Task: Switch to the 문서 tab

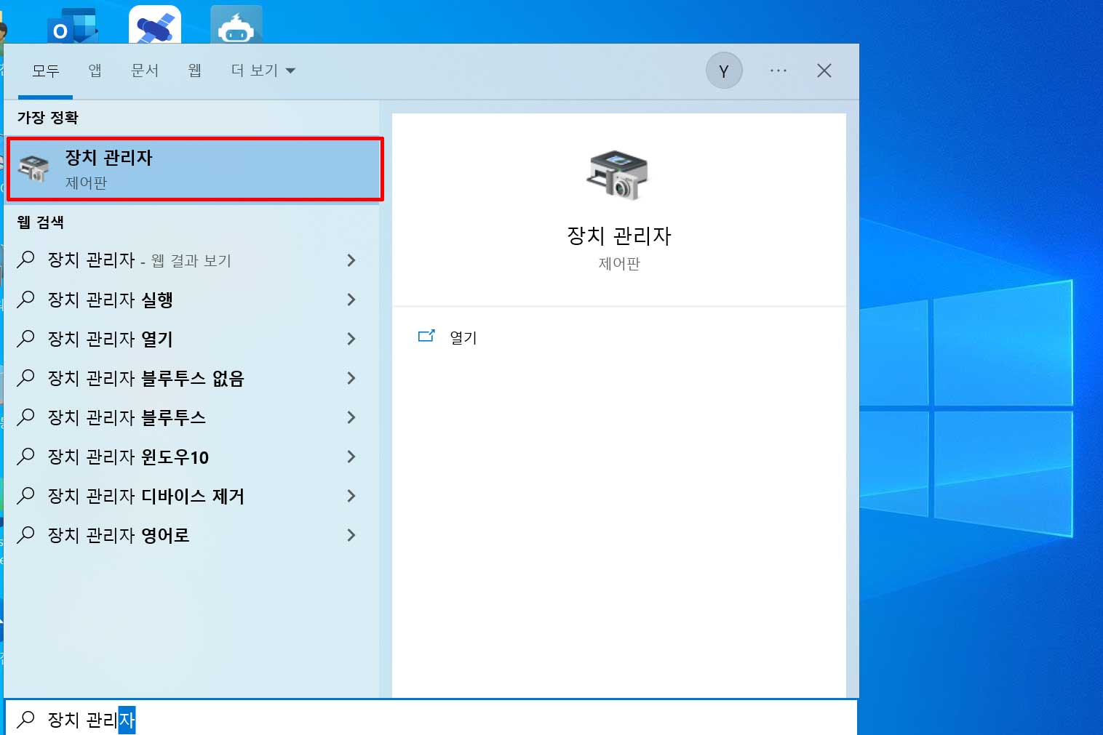Action: 145,71
